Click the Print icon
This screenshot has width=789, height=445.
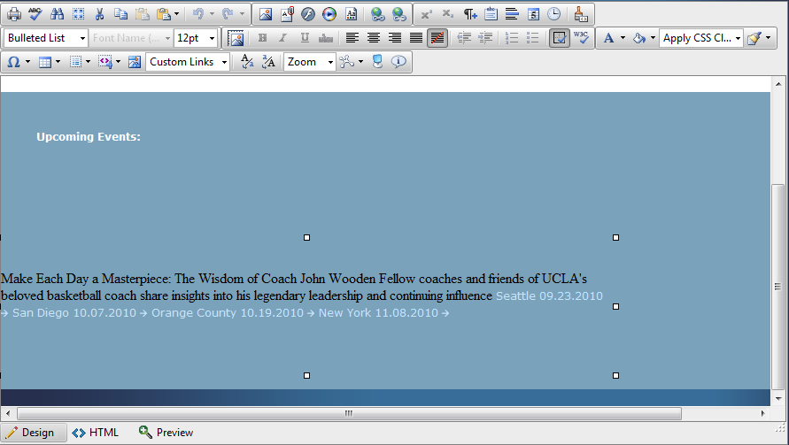coord(14,14)
